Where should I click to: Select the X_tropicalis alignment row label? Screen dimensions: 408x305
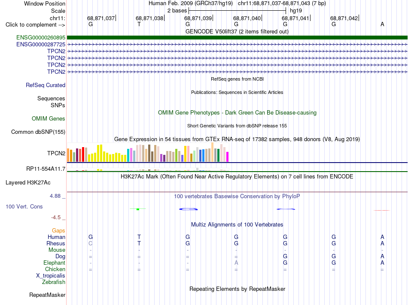51,276
